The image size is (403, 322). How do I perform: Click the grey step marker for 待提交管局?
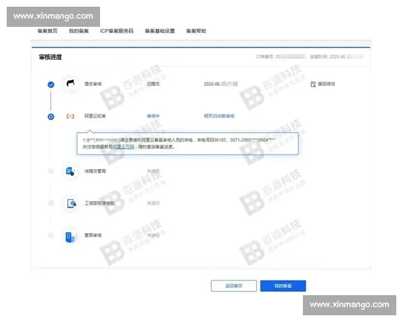pos(51,171)
